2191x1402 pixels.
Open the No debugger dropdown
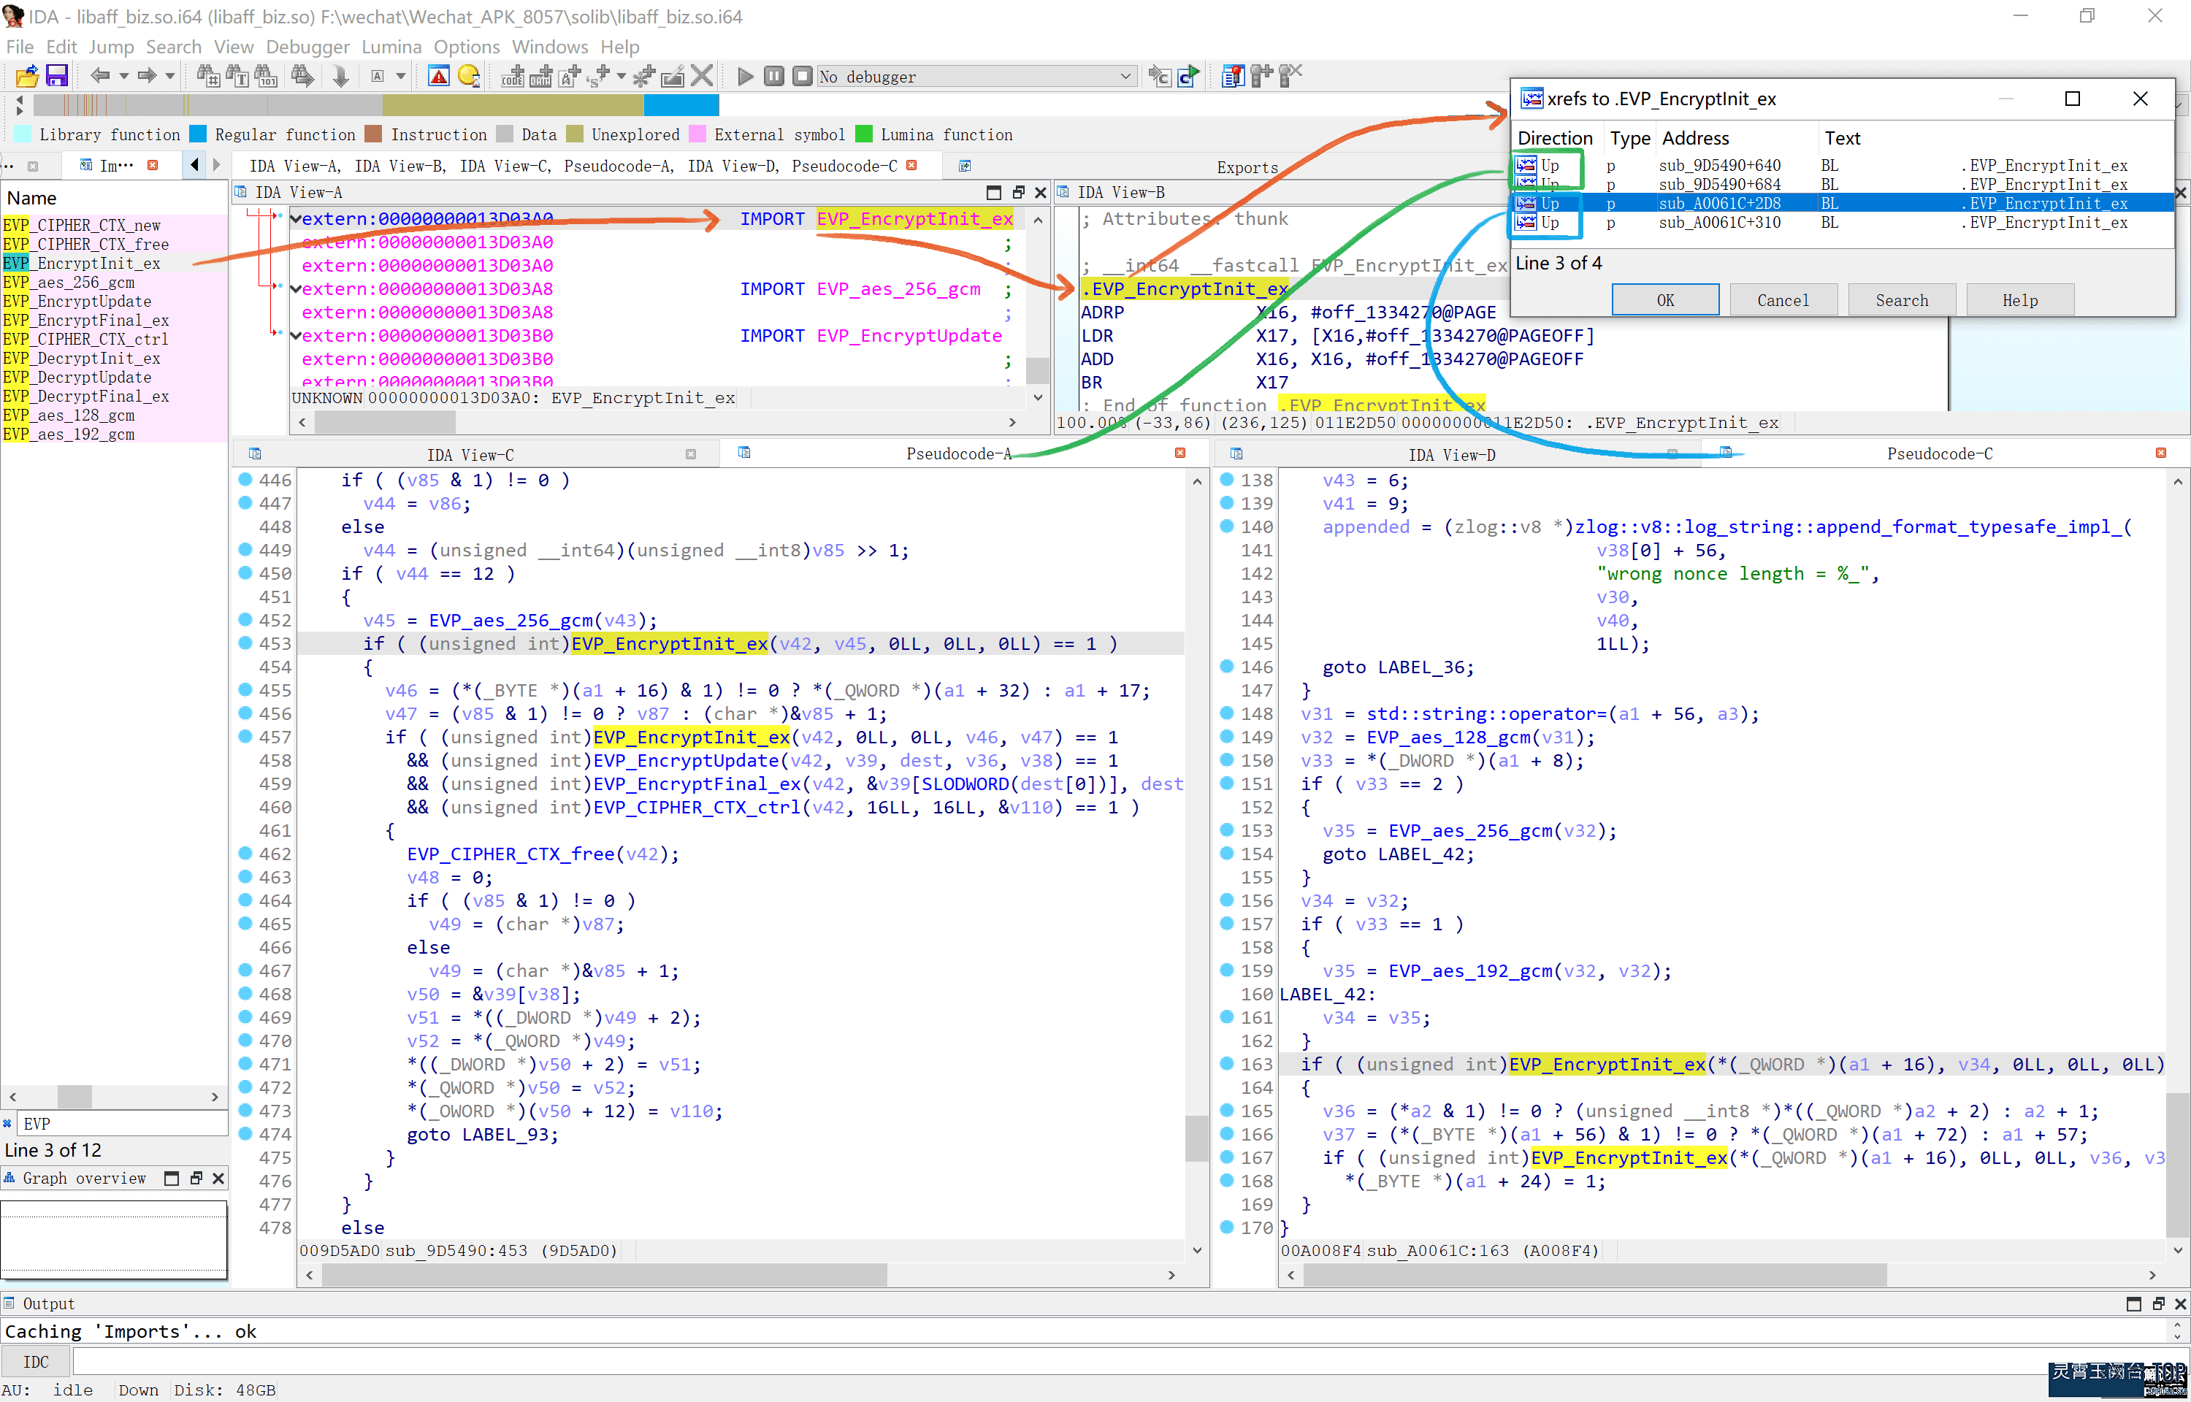(x=1125, y=77)
